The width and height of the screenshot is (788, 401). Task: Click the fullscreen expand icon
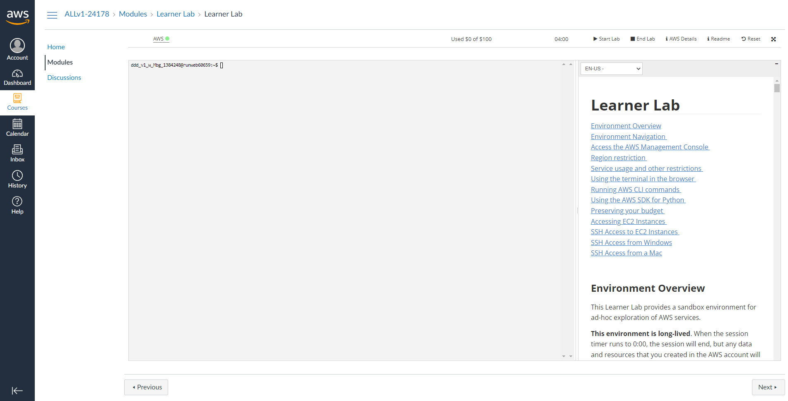pos(773,39)
